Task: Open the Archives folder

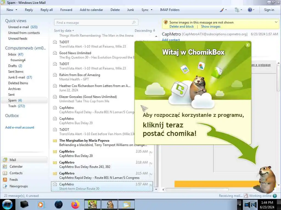Action: [14, 89]
